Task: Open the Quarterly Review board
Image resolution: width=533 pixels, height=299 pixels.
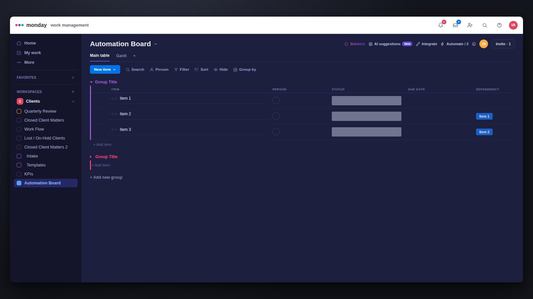Action: pyautogui.click(x=46, y=111)
